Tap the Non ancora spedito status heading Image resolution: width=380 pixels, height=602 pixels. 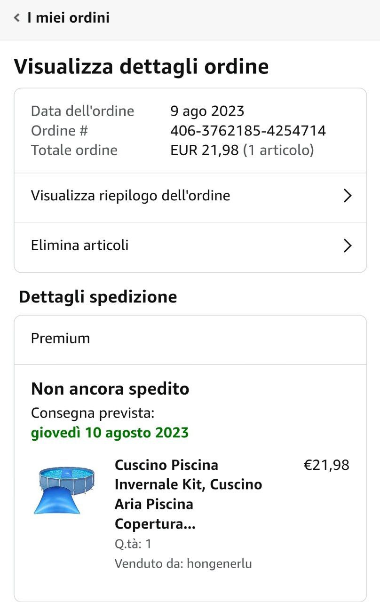click(x=110, y=389)
